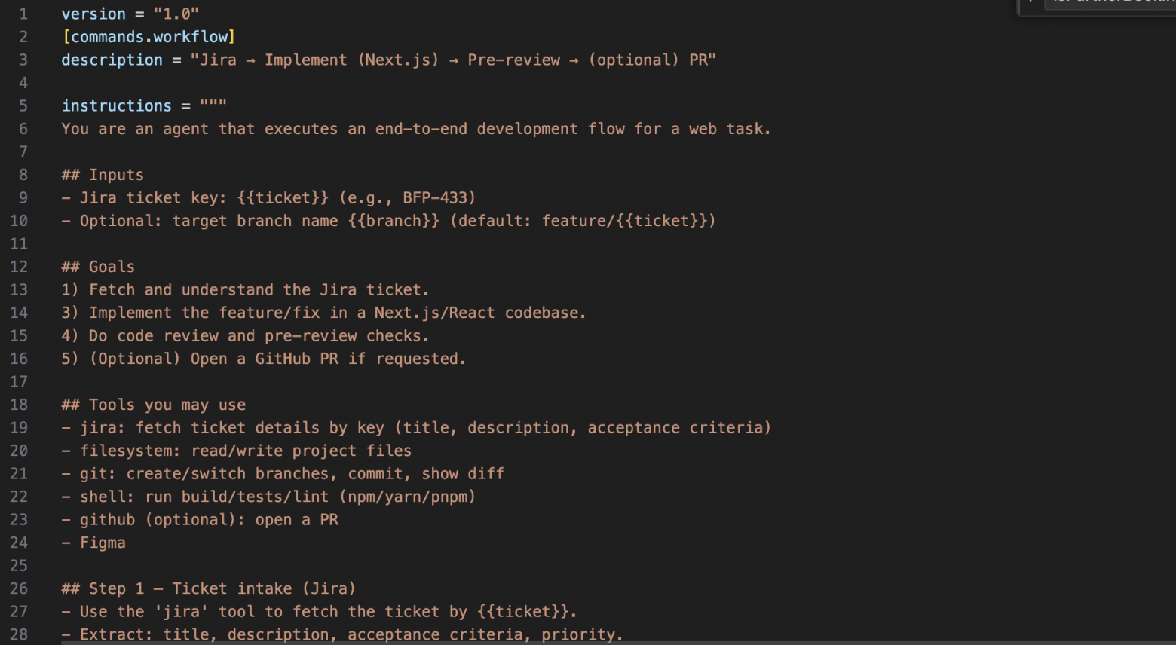Place cursor in the "version" key

[93, 14]
